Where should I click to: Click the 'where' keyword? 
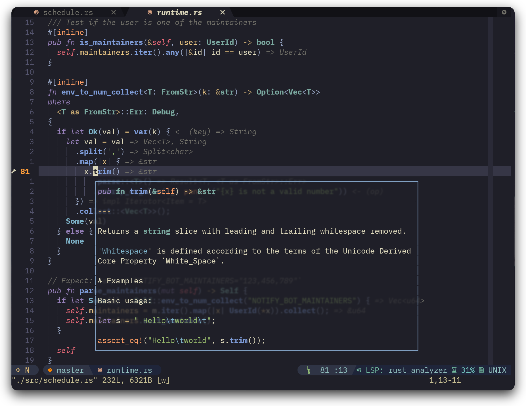pos(59,102)
